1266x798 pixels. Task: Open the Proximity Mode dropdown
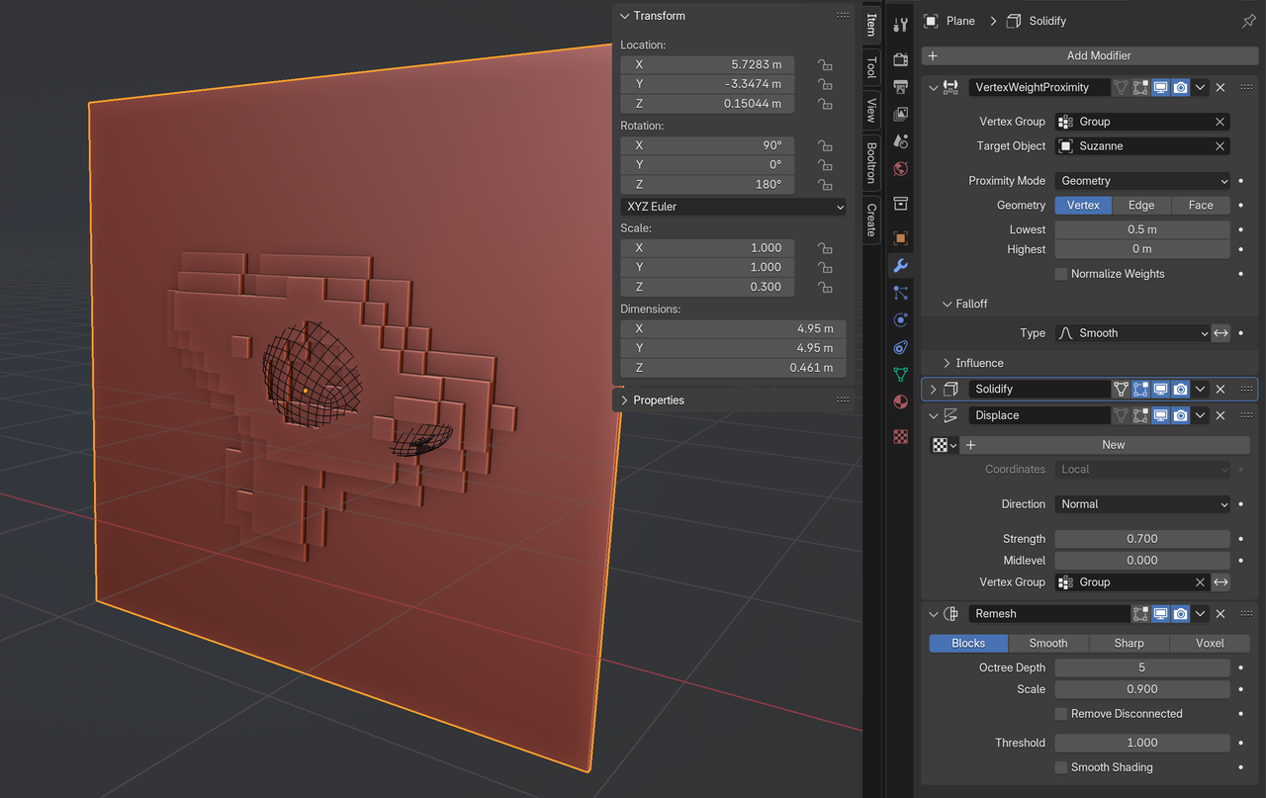(1142, 181)
